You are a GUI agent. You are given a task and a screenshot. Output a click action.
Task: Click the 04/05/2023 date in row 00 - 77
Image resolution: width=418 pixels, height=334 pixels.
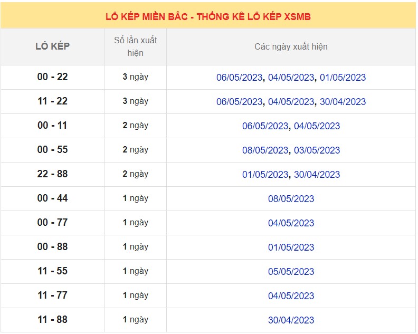click(291, 223)
